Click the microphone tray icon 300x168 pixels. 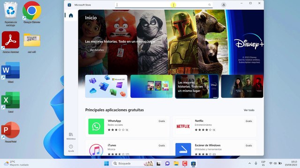256,163
